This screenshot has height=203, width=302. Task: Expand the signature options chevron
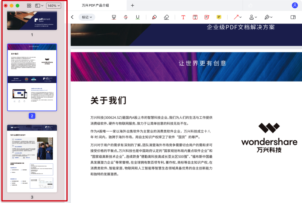[271, 17]
